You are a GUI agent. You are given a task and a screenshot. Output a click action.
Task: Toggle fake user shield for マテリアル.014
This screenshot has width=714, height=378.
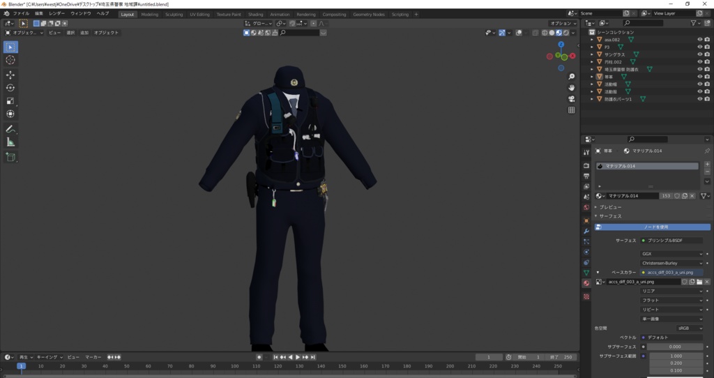[677, 196]
